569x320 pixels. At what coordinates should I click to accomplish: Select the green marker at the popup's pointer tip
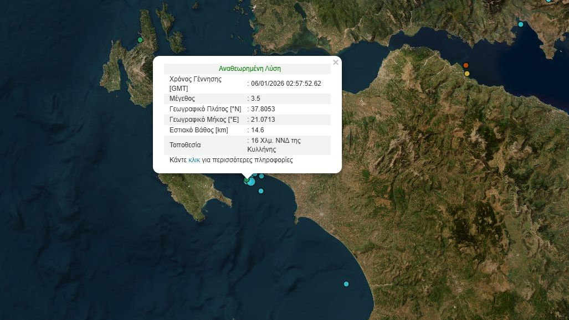pos(246,179)
